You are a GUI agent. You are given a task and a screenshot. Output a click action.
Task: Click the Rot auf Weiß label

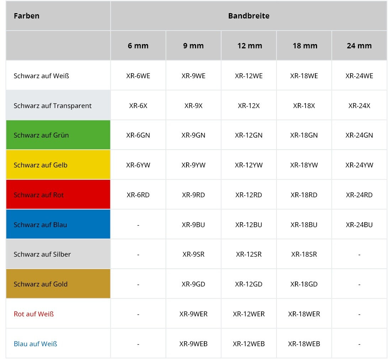point(34,314)
